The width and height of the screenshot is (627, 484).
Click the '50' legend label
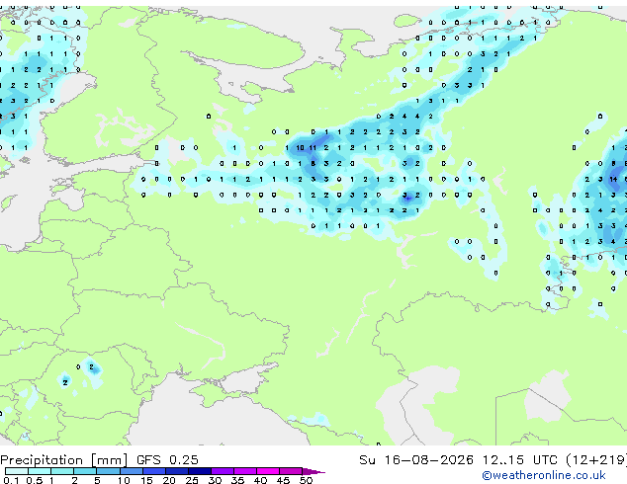(306, 480)
